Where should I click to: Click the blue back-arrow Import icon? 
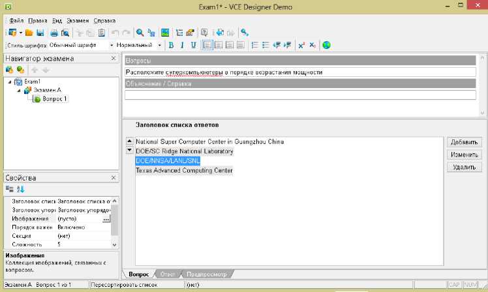pyautogui.click(x=220, y=33)
